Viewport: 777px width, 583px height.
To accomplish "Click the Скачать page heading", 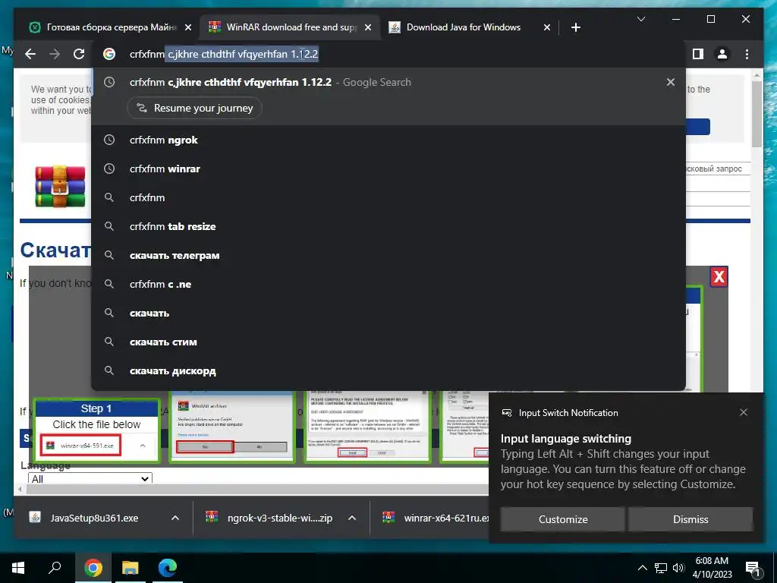I will pyautogui.click(x=55, y=250).
